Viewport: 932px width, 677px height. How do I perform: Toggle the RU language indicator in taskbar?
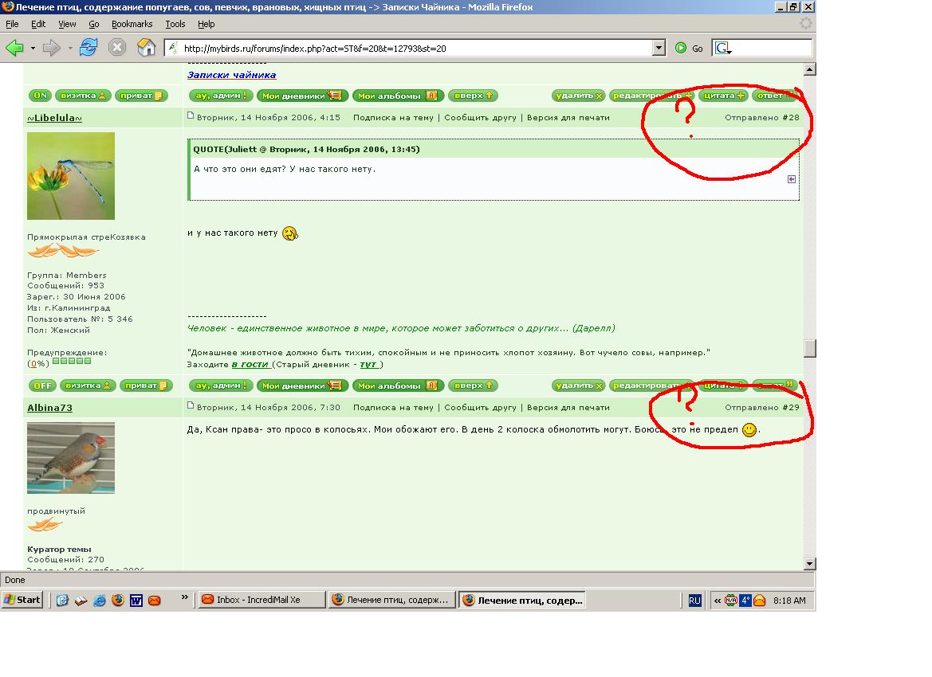[x=694, y=600]
